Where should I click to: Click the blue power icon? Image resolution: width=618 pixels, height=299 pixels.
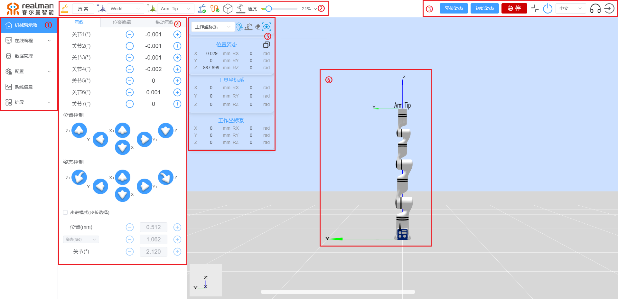(548, 9)
